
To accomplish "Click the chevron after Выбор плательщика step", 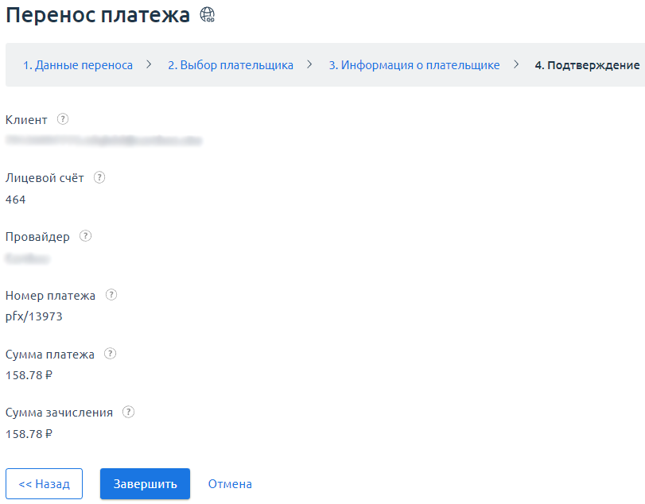I will (x=310, y=64).
